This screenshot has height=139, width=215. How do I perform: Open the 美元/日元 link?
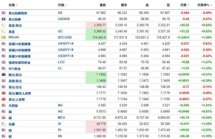point(15,87)
